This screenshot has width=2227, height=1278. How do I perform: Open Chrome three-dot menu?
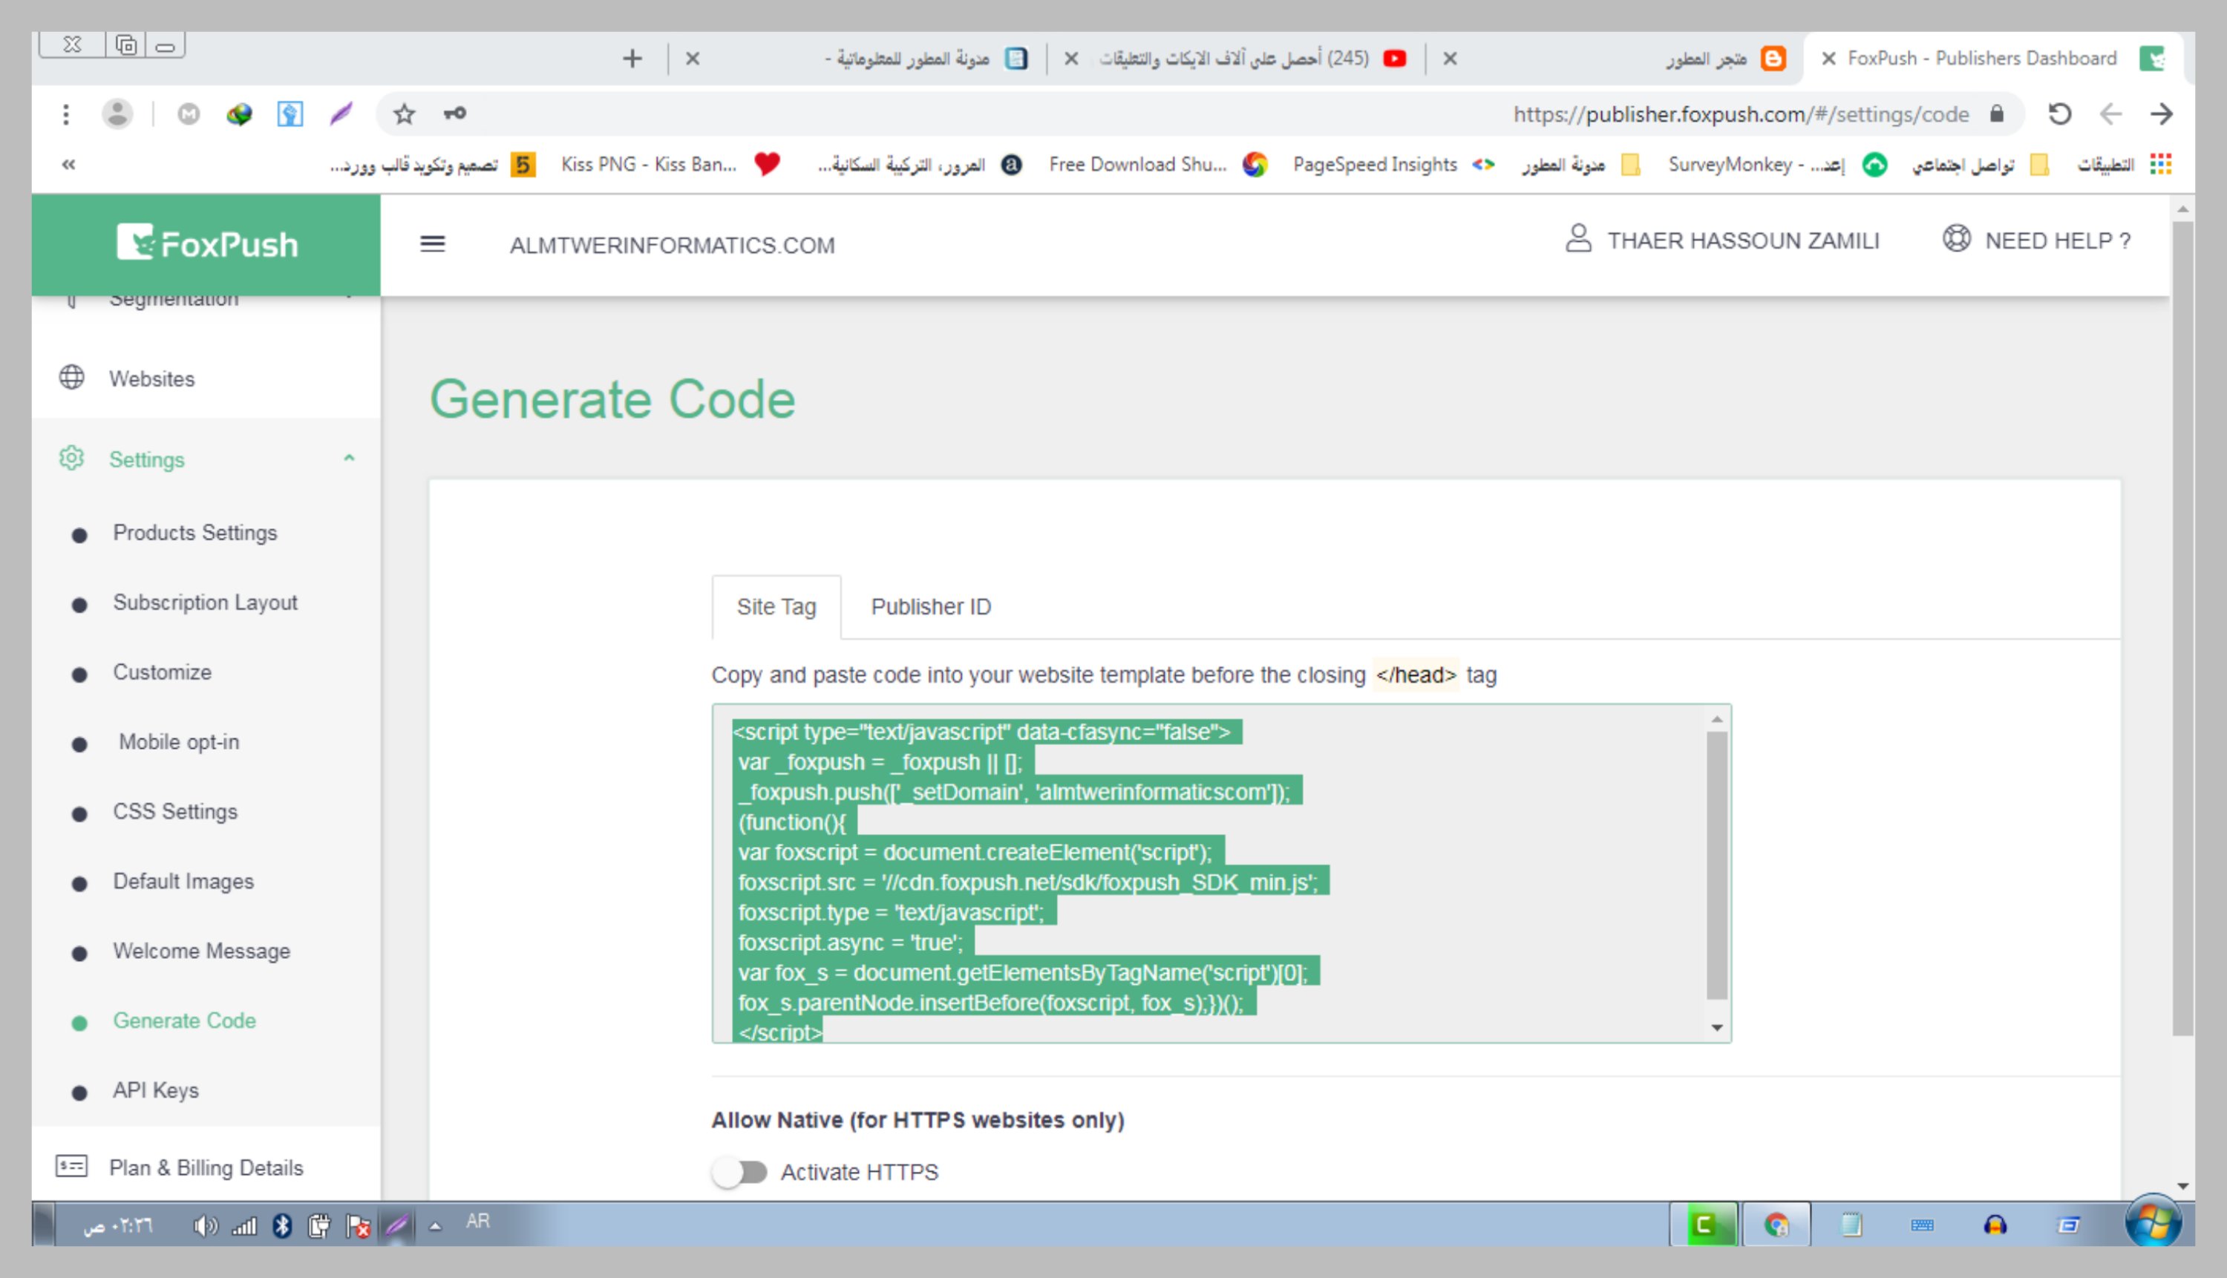click(x=66, y=114)
